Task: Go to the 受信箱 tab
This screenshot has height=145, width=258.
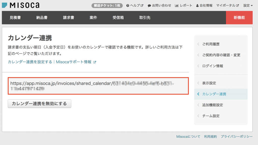Action: pyautogui.click(x=118, y=18)
